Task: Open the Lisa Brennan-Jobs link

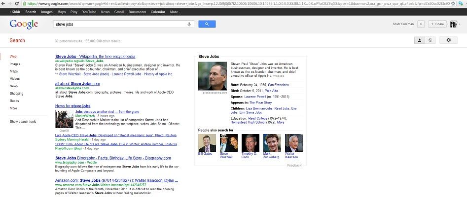Action: coord(259,108)
